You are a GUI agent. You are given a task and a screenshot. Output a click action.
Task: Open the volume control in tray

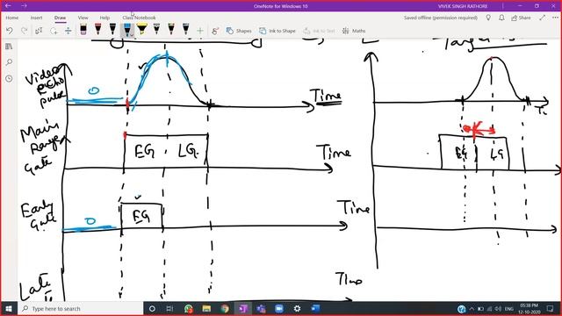click(498, 308)
